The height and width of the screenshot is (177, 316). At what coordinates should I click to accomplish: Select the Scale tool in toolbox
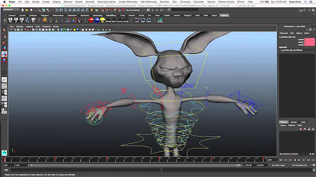[x=4, y=60]
